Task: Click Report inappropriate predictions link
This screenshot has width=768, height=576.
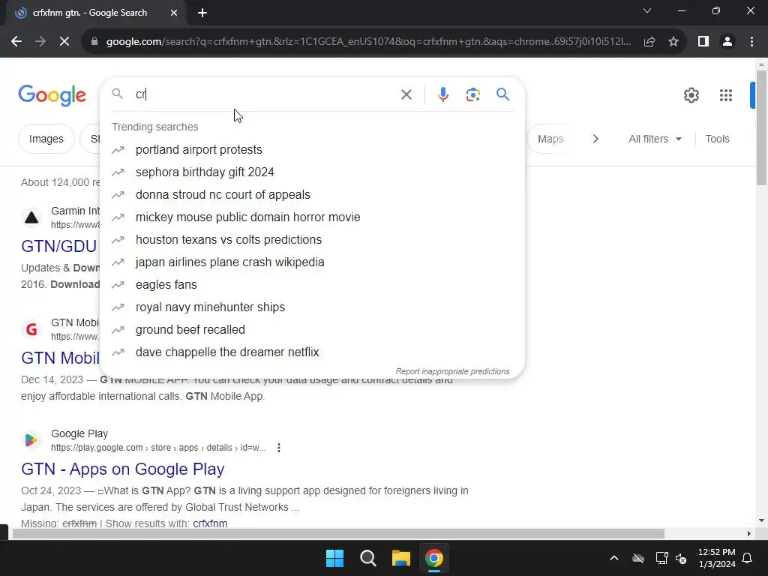Action: tap(452, 372)
